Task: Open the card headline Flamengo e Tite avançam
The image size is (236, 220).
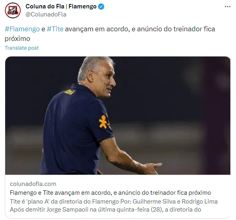Action: (110, 193)
